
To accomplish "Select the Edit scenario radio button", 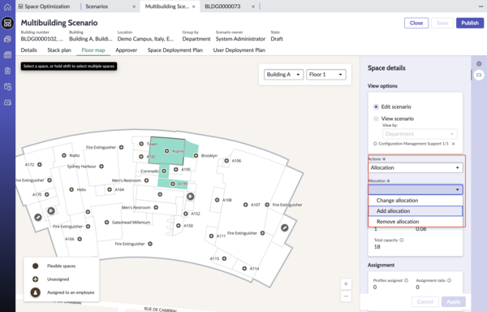I will tap(376, 106).
